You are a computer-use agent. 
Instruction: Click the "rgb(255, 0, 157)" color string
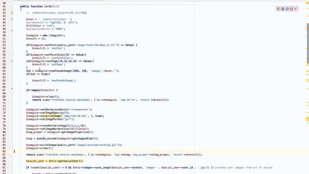62,23
